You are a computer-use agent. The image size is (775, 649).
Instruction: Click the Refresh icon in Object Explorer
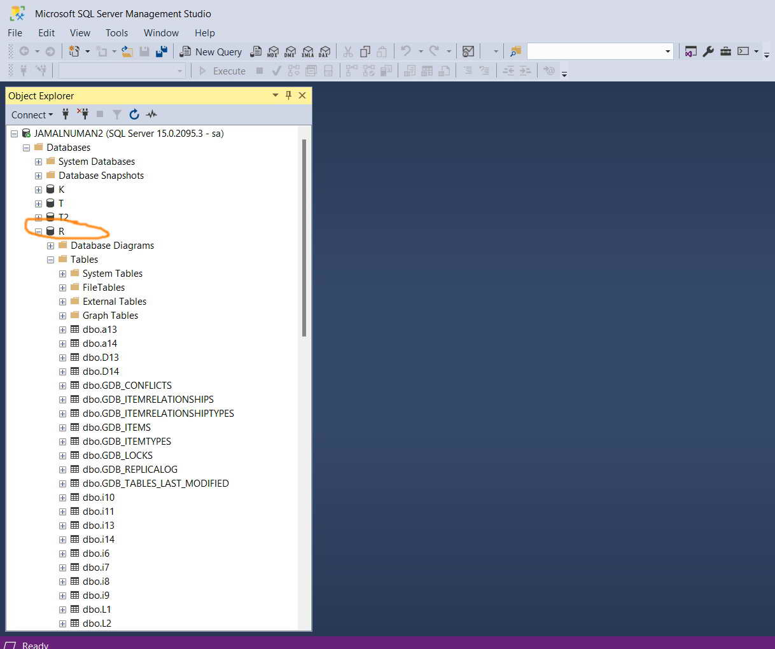pyautogui.click(x=134, y=115)
